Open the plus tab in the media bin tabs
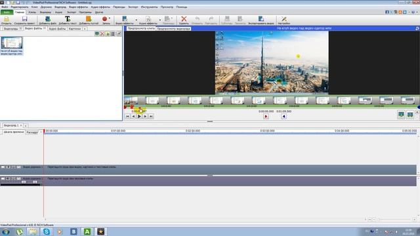This screenshot has width=420, height=236. click(x=85, y=29)
